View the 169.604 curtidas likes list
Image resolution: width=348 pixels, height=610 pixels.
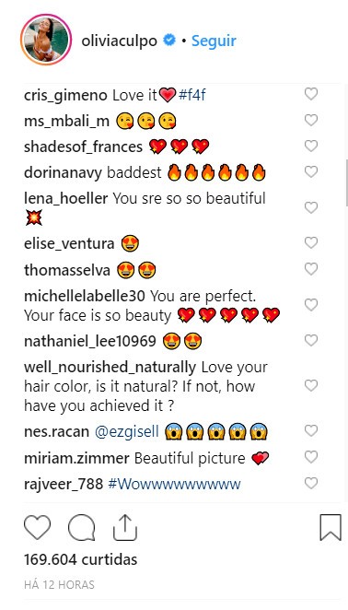click(80, 559)
